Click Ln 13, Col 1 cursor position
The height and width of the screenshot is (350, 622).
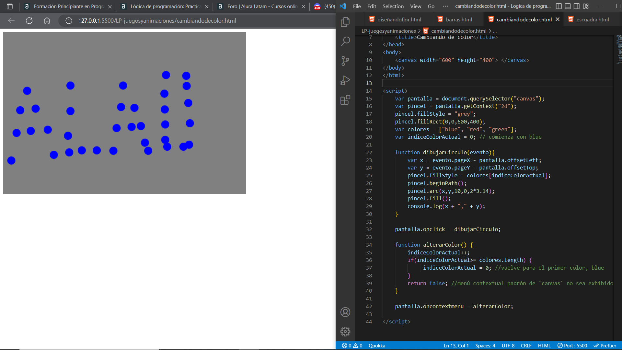(456, 346)
